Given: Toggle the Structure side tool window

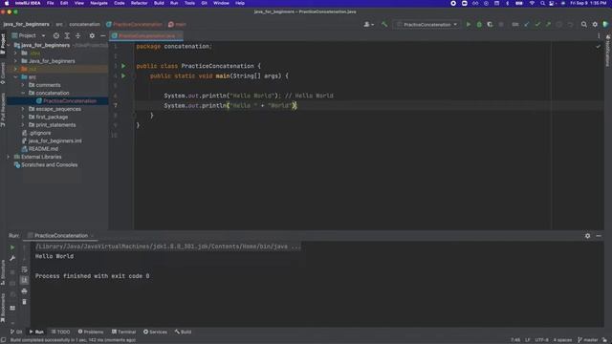Looking at the screenshot, I should pyautogui.click(x=3, y=272).
